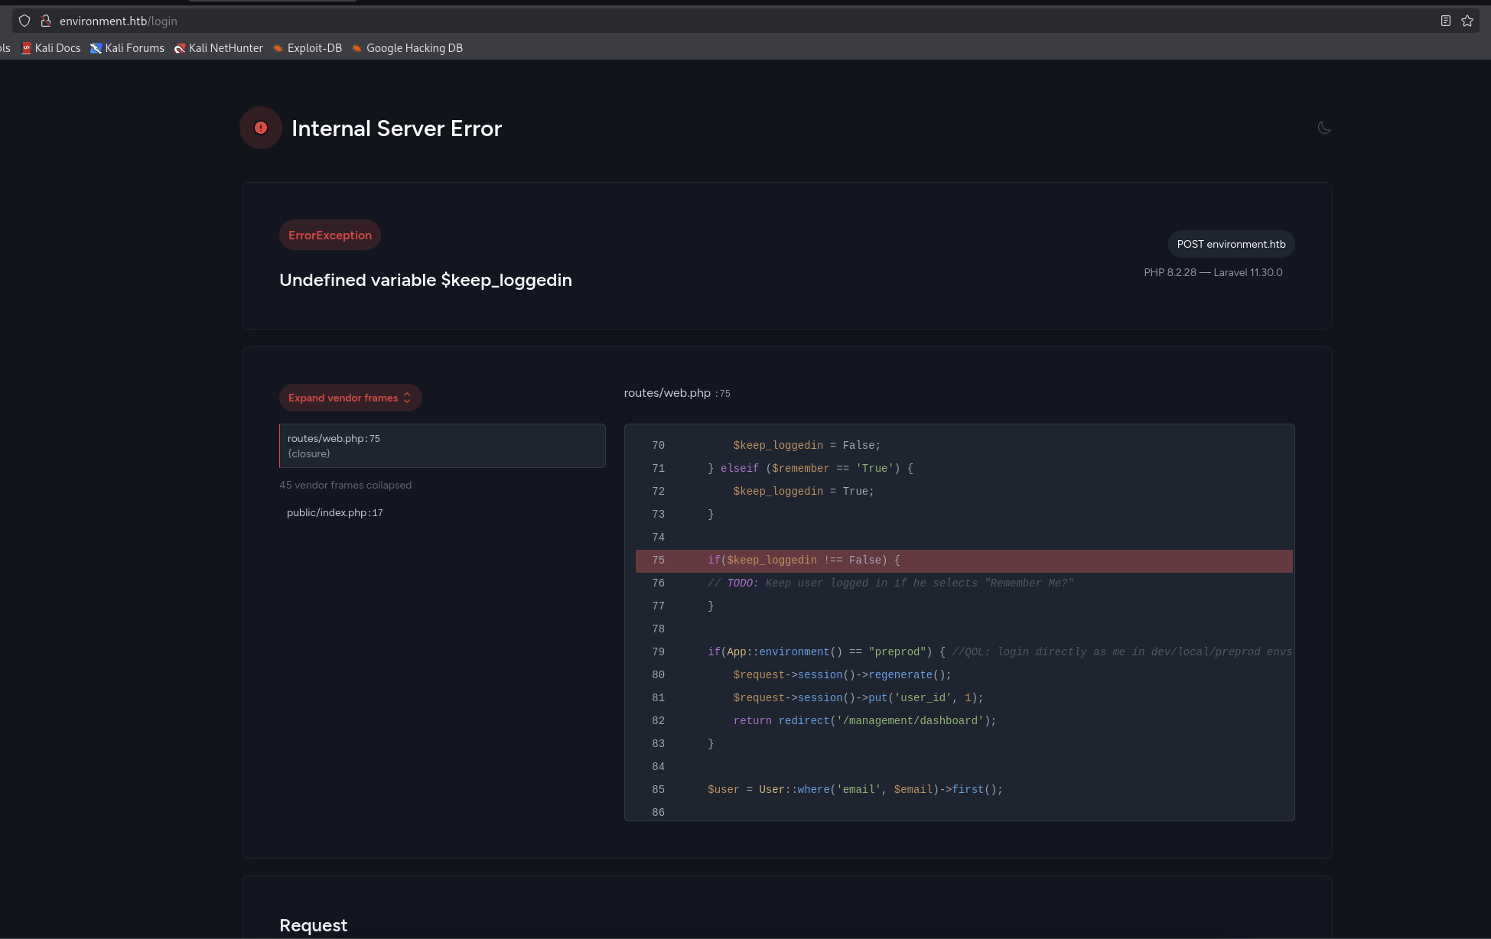Click the Kali Docs favicon

26,48
